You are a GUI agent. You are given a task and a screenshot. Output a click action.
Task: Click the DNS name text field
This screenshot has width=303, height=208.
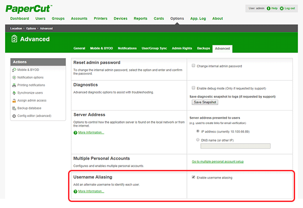point(235,146)
